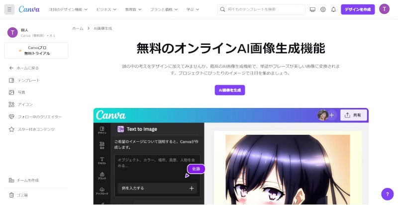The image size is (398, 205).
Task: Click the template search input field
Action: click(262, 9)
